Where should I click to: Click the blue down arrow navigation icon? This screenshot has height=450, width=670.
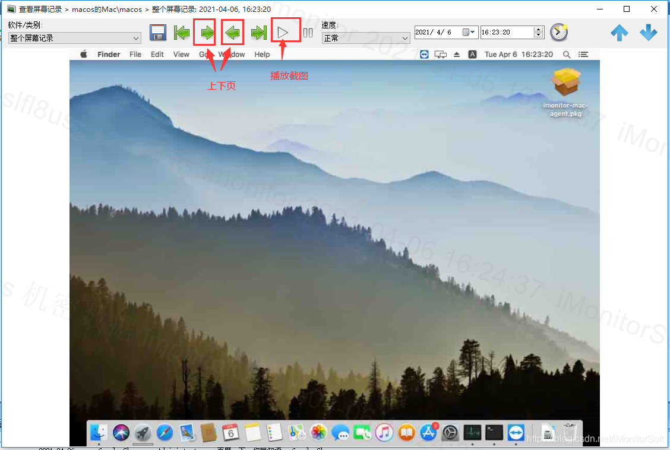[x=648, y=33]
